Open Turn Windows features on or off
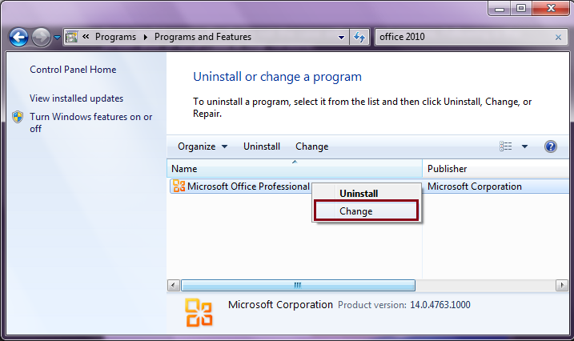 (x=90, y=122)
